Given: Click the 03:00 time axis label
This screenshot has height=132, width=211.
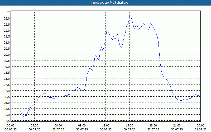Looking at the screenshot, I should tap(35, 126).
